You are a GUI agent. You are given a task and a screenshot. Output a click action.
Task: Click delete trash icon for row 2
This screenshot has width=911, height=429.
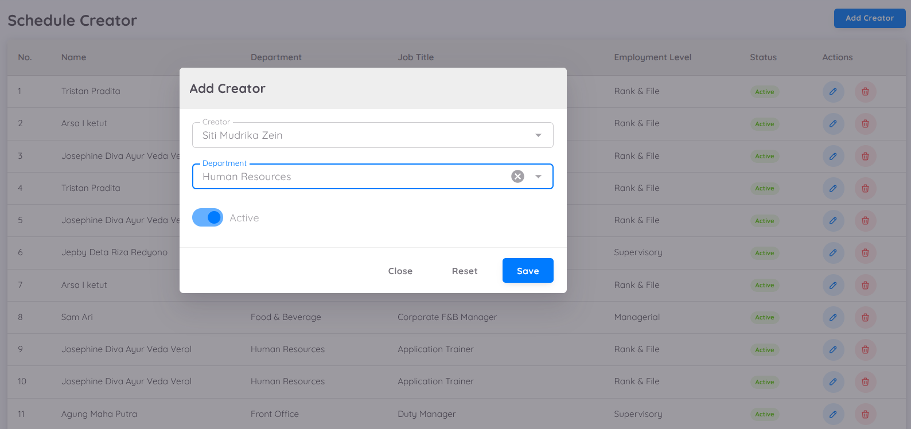(x=865, y=124)
